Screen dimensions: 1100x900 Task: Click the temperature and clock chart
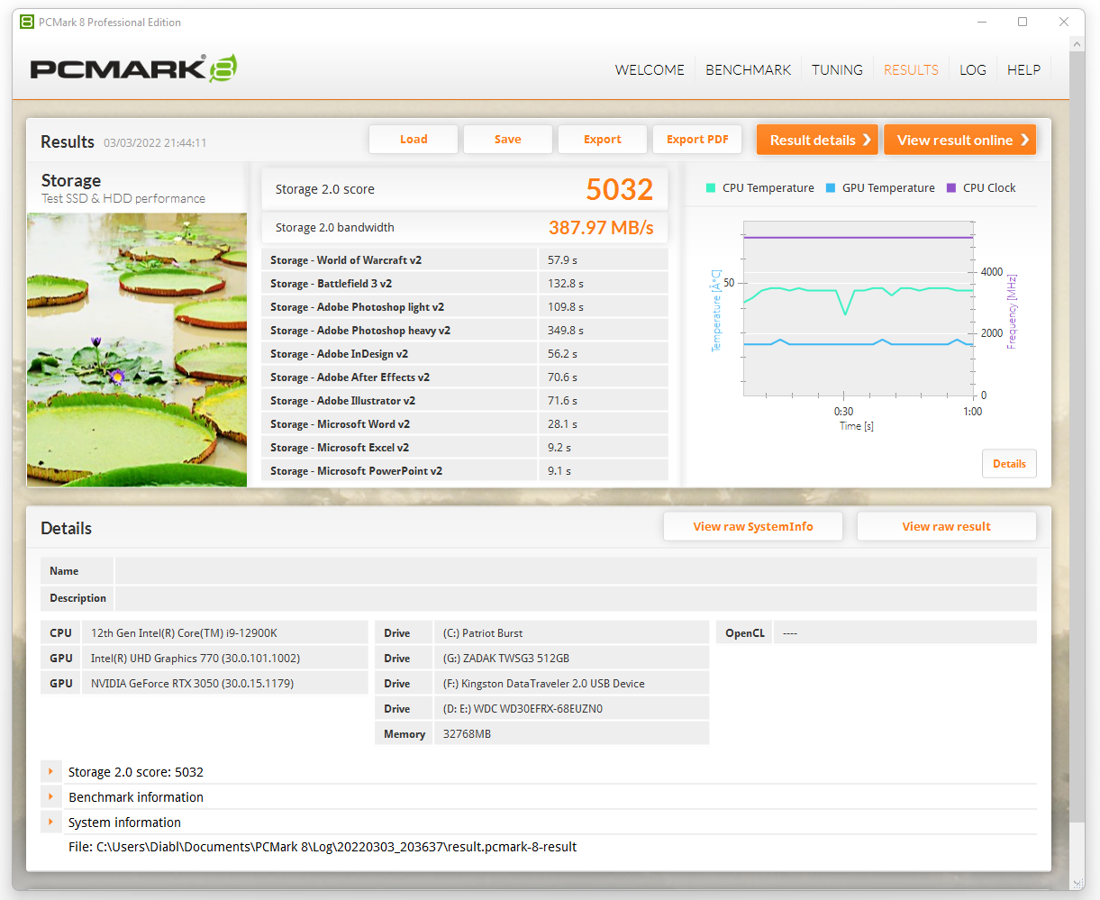tap(859, 309)
